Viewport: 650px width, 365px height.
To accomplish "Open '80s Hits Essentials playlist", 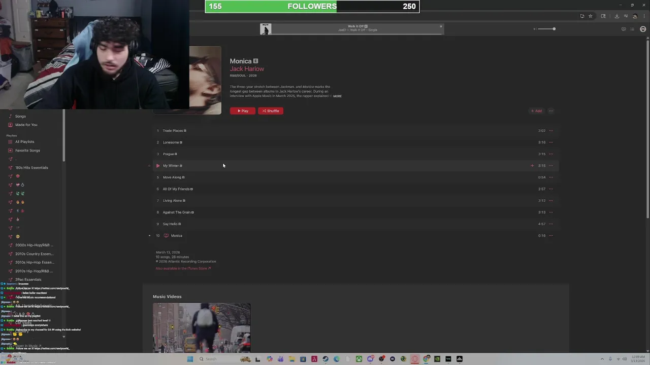I will (31, 168).
